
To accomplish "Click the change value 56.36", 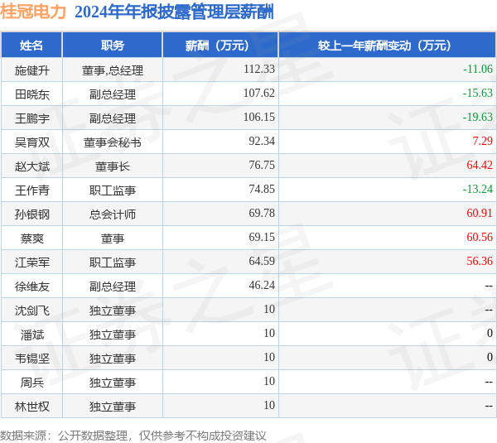I will (480, 261).
